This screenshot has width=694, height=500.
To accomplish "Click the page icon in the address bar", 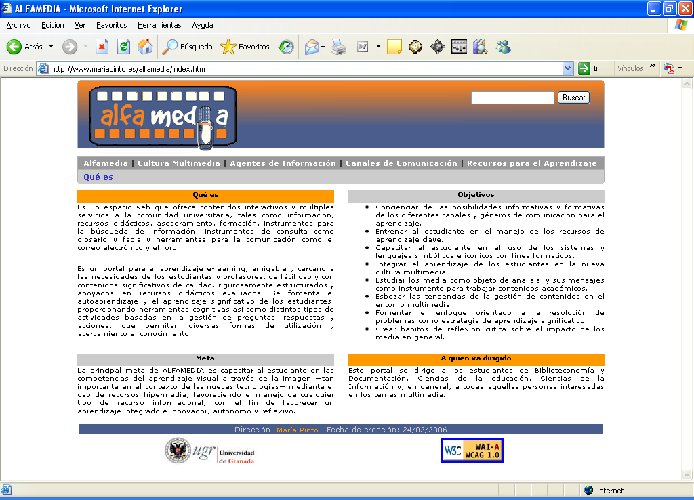I will click(43, 68).
